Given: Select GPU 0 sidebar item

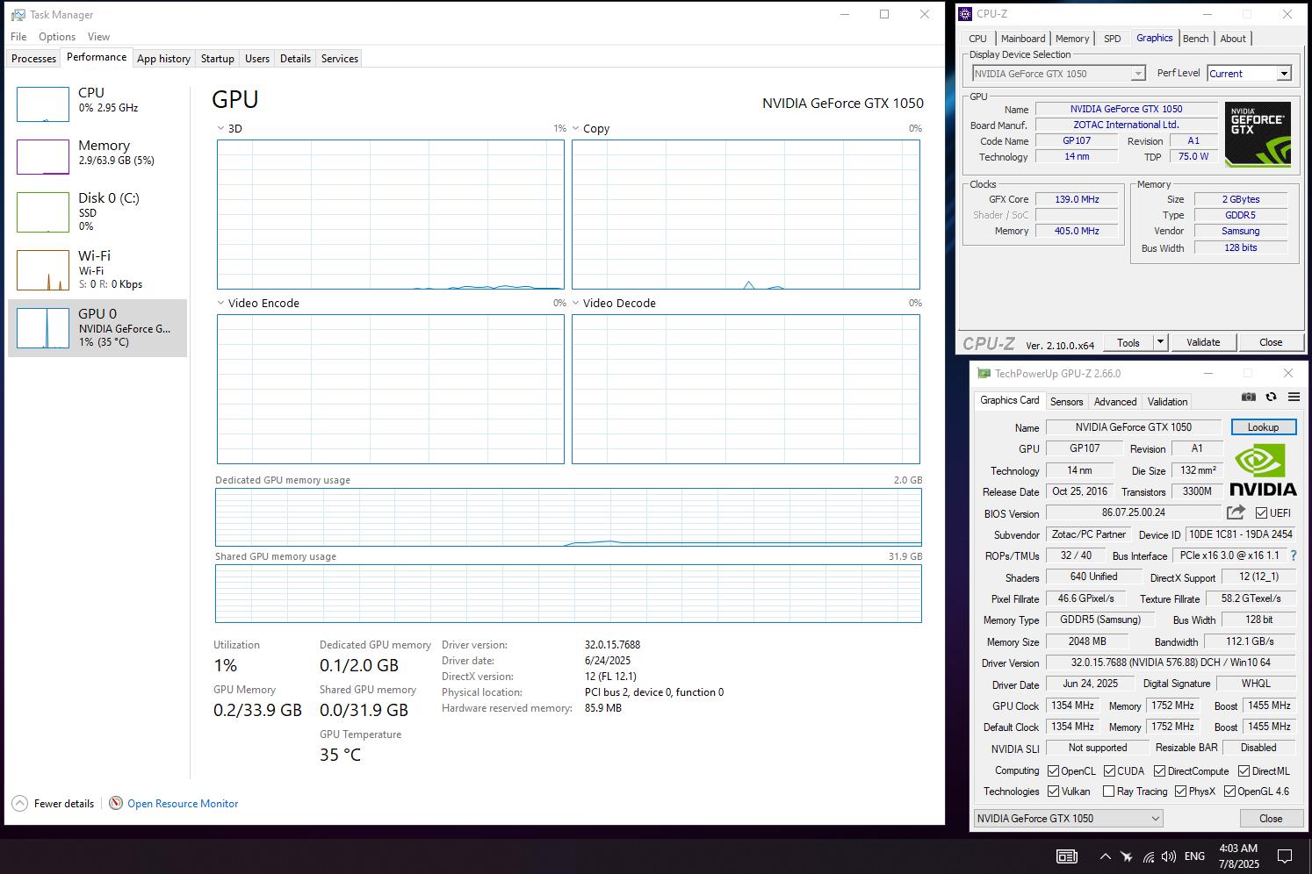Looking at the screenshot, I should pos(97,328).
